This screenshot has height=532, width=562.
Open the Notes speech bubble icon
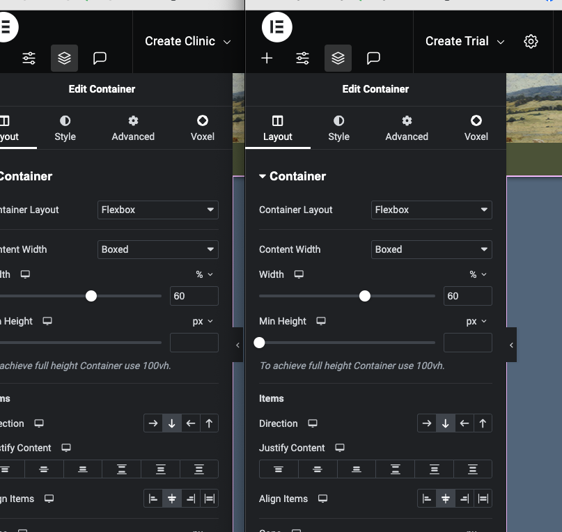[373, 58]
